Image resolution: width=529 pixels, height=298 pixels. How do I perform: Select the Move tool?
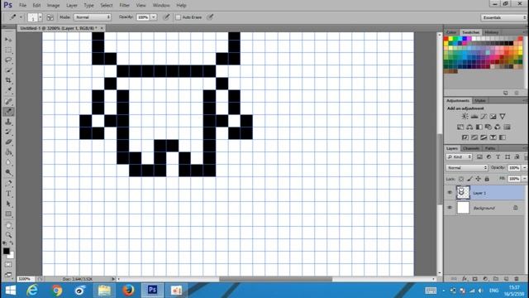point(8,40)
